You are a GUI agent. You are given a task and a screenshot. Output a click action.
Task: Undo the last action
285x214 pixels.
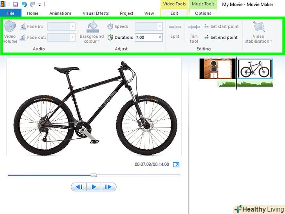24,4
